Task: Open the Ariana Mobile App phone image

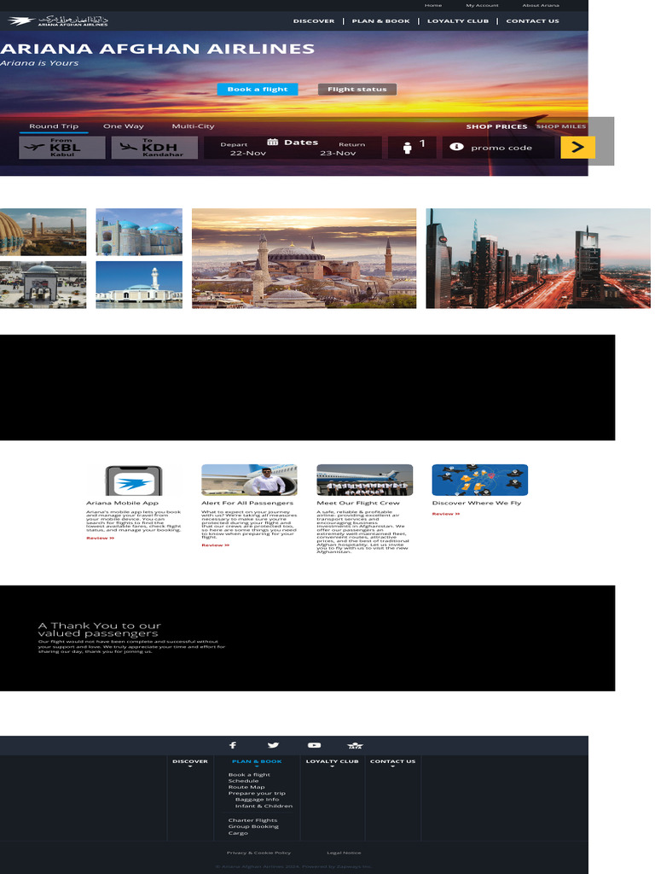Action: (134, 480)
